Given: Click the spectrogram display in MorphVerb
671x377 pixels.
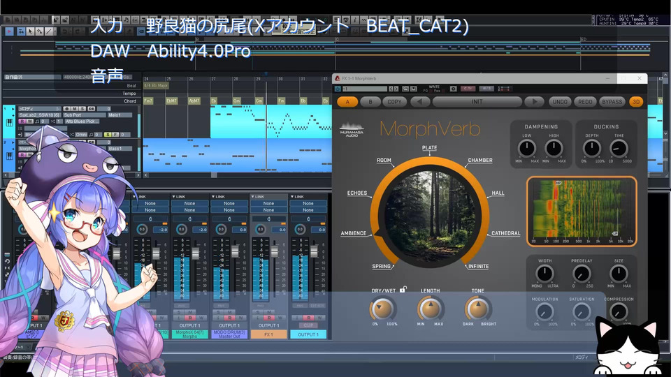Looking at the screenshot, I should point(582,212).
